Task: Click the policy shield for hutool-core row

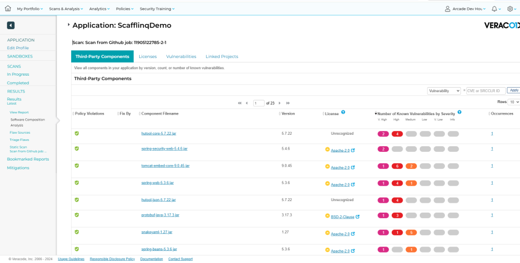Action: coord(77,133)
